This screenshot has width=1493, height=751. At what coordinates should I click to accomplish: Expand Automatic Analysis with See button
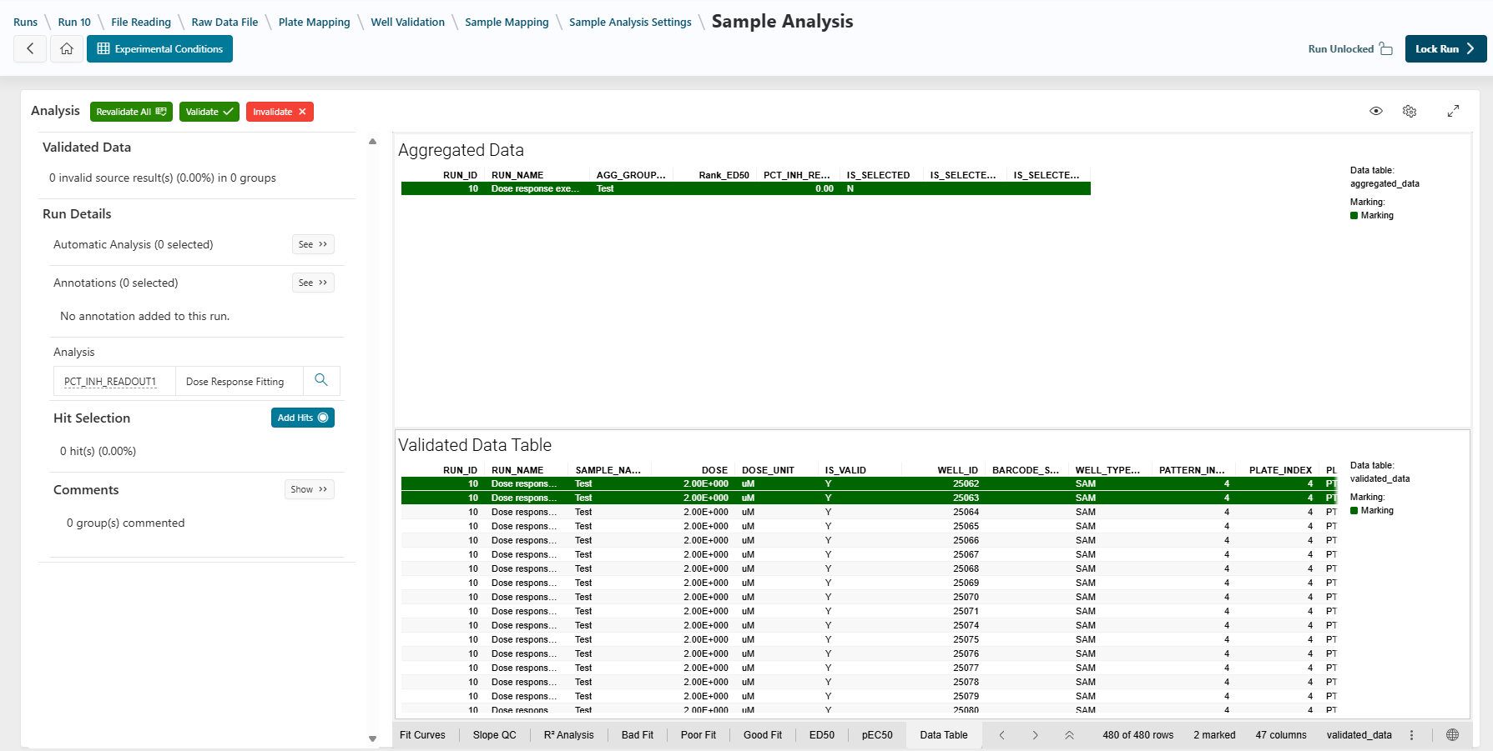[x=314, y=244]
